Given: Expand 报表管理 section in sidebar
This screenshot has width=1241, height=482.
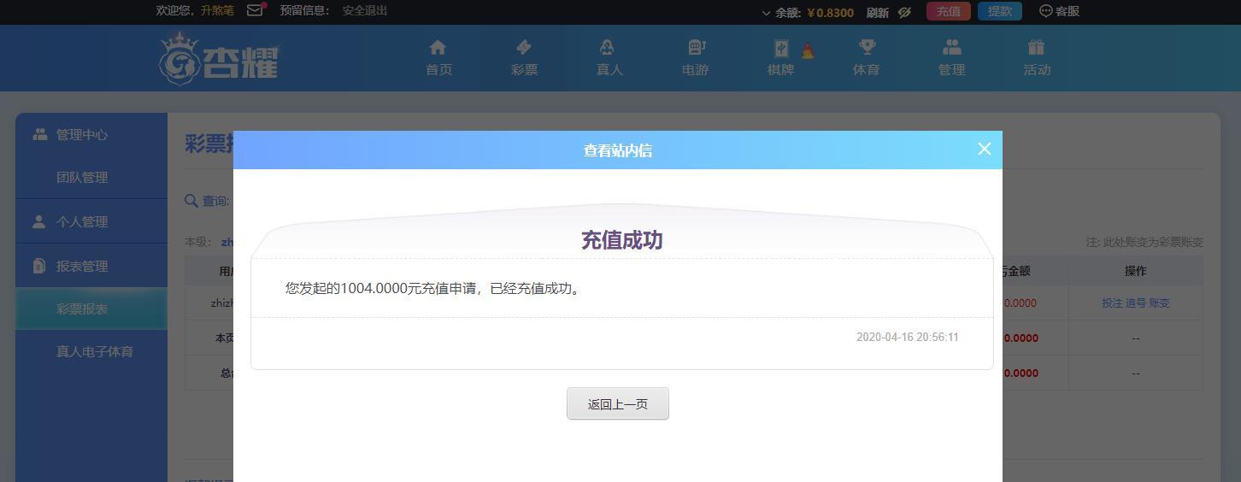Looking at the screenshot, I should (x=82, y=267).
